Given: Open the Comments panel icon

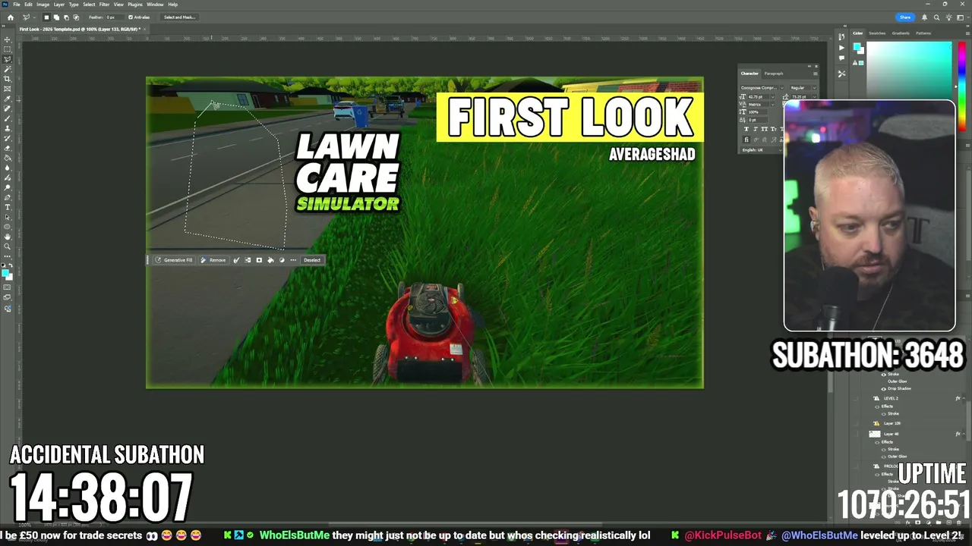Looking at the screenshot, I should (841, 58).
